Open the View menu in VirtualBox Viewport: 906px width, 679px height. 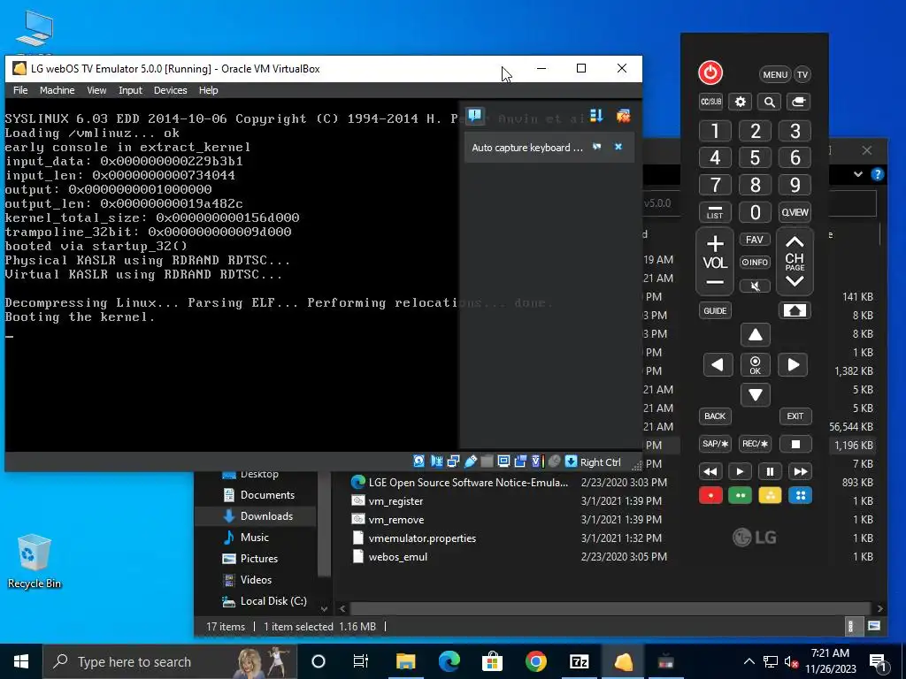(x=96, y=90)
